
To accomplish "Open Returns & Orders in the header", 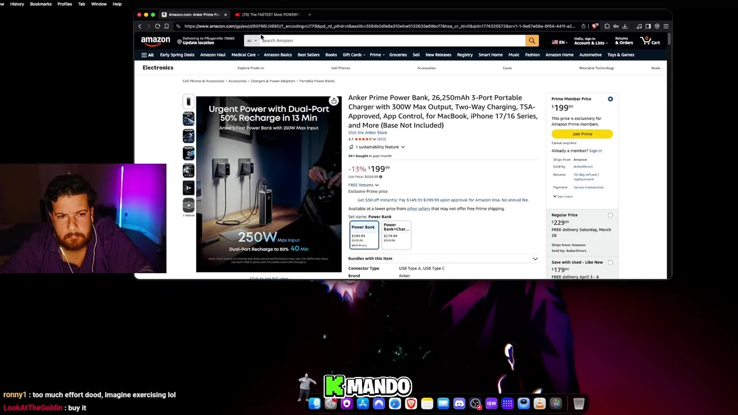I will pos(624,41).
